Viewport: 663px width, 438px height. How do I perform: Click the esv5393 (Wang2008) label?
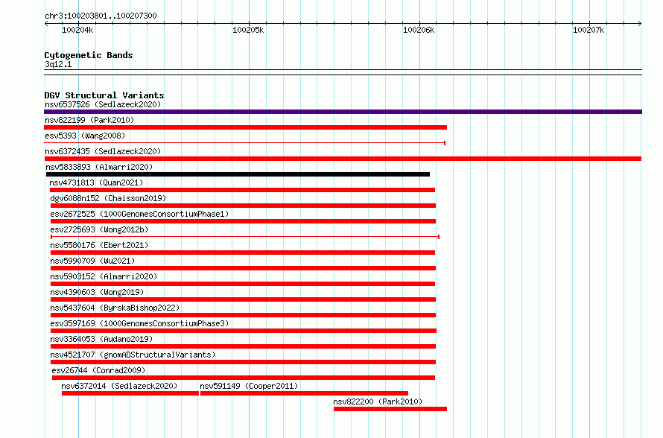pyautogui.click(x=85, y=136)
